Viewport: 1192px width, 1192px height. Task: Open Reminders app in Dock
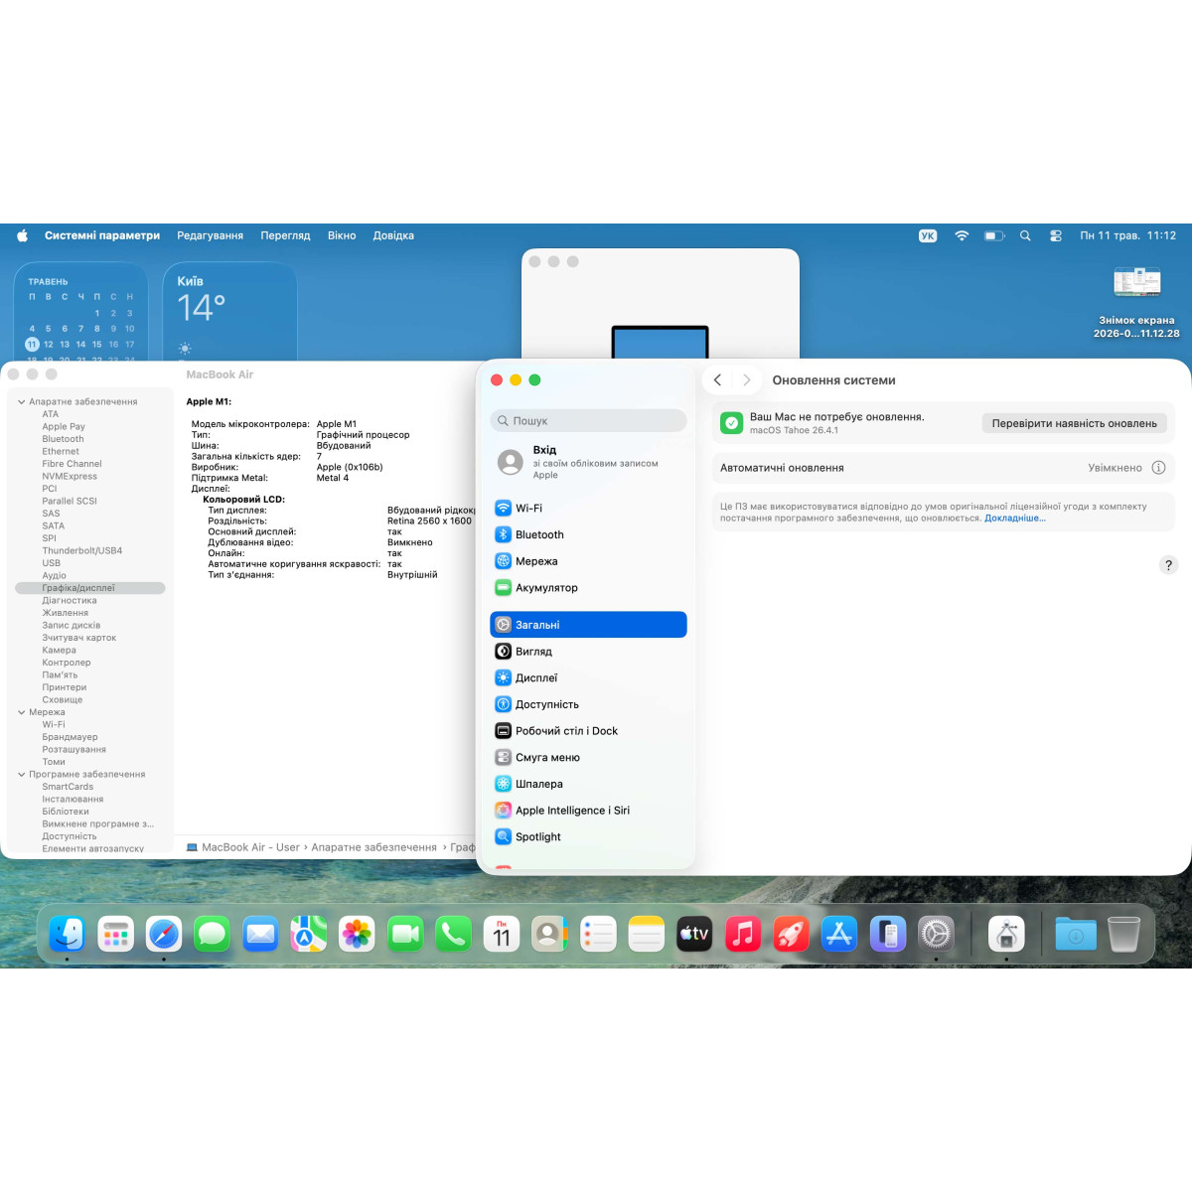pyautogui.click(x=598, y=934)
